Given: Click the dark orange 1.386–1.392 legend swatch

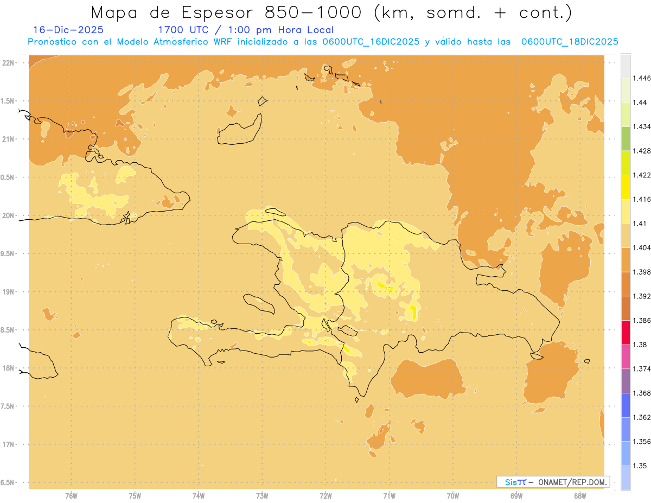Looking at the screenshot, I should (x=626, y=308).
